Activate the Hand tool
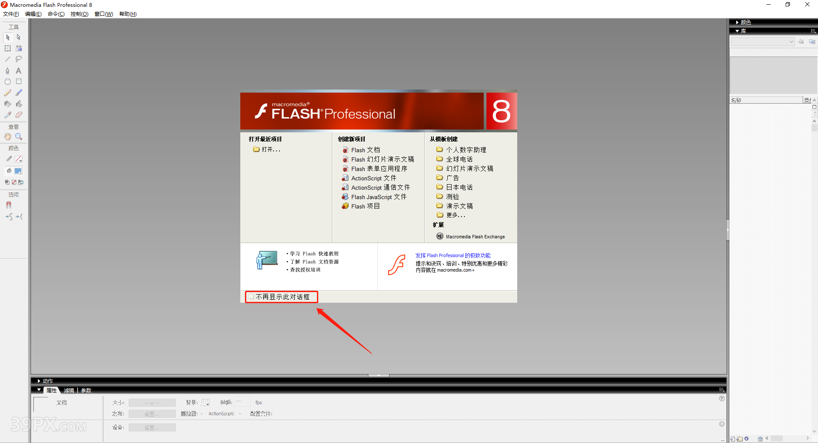This screenshot has height=443, width=818. [8, 136]
